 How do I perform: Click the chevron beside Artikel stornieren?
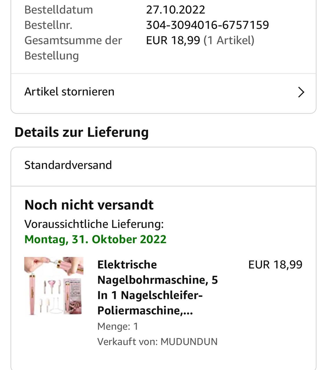tap(301, 92)
